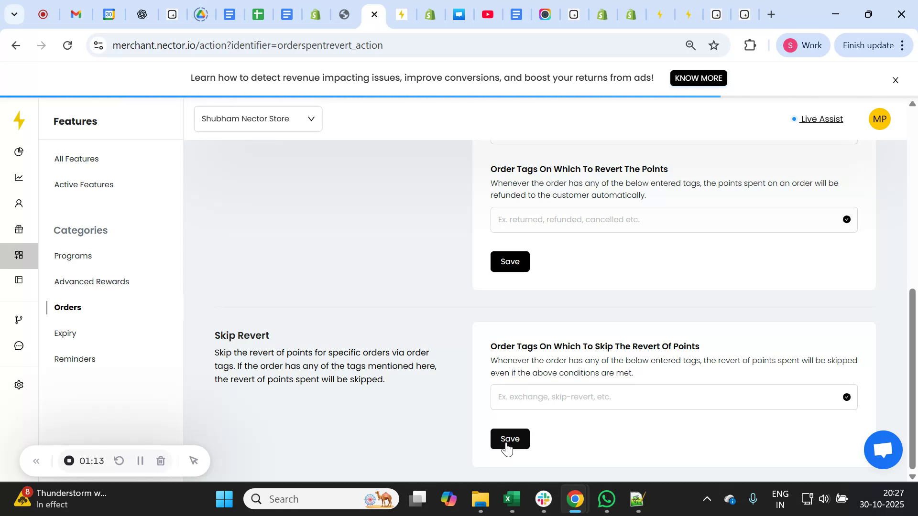Delete the current recording
The width and height of the screenshot is (918, 516).
(x=161, y=461)
